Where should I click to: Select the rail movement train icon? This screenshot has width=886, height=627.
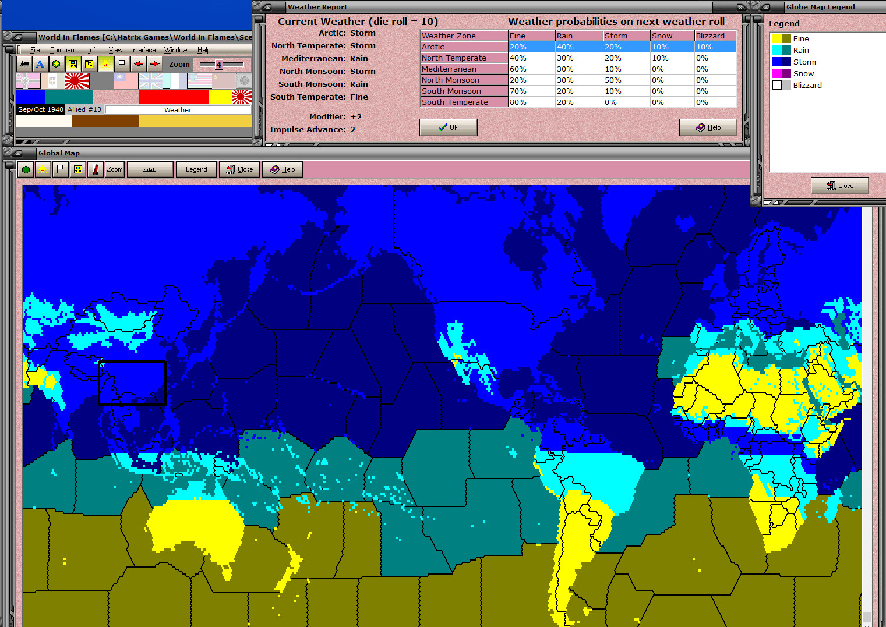tap(24, 64)
